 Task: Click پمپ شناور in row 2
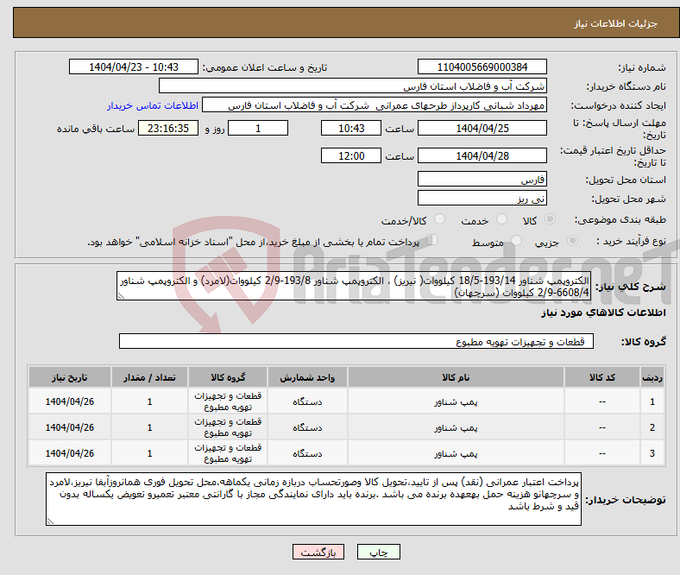pos(456,428)
